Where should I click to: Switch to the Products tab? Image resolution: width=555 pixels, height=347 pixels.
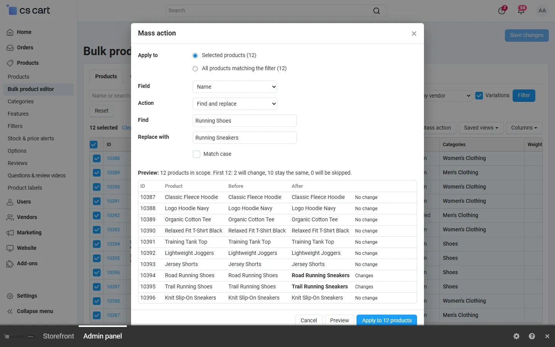tap(106, 77)
